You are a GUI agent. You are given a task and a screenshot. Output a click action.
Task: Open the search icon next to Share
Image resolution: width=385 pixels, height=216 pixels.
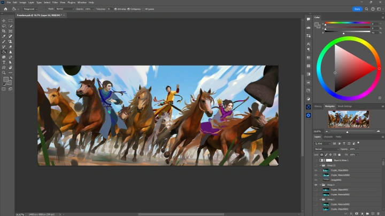point(366,9)
